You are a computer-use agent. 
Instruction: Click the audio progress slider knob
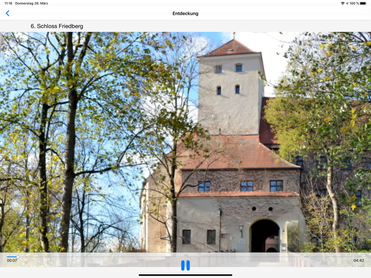(18, 257)
